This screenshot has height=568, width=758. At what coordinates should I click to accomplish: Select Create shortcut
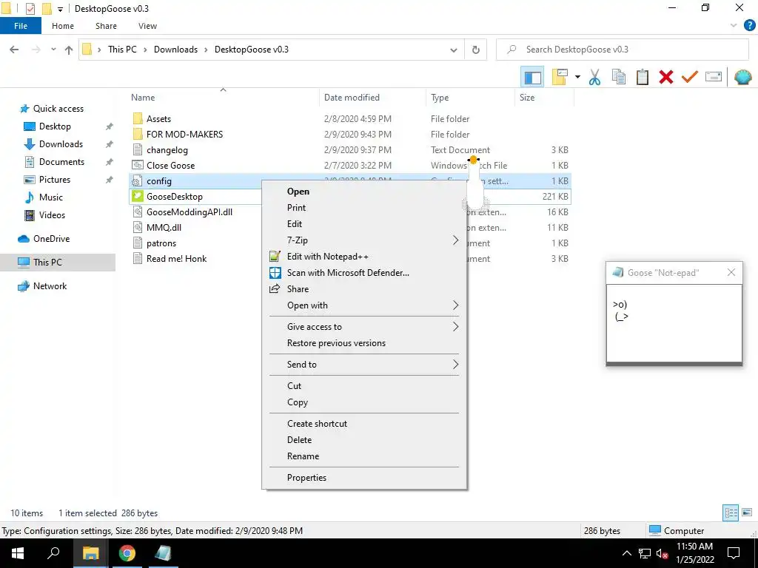(364, 424)
